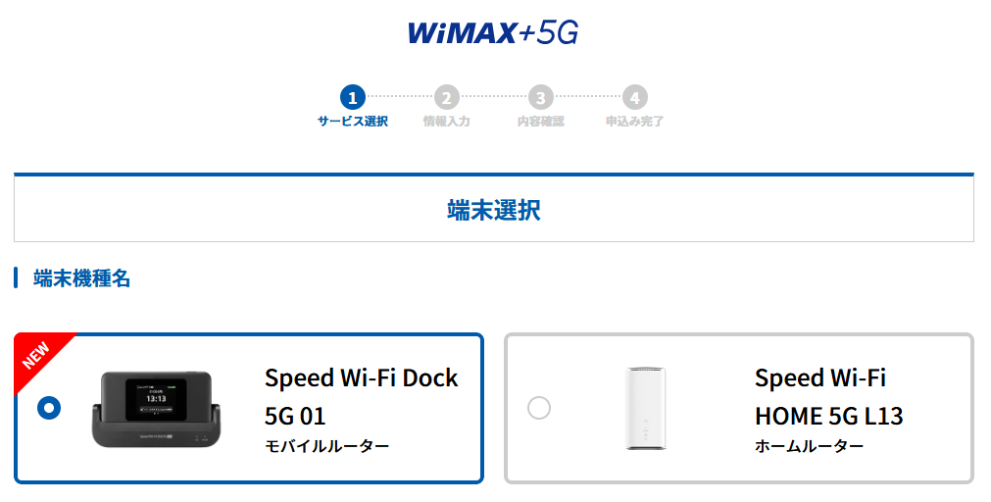Click the step 2 circle icon
Screen dimensions: 991x502
click(x=446, y=97)
